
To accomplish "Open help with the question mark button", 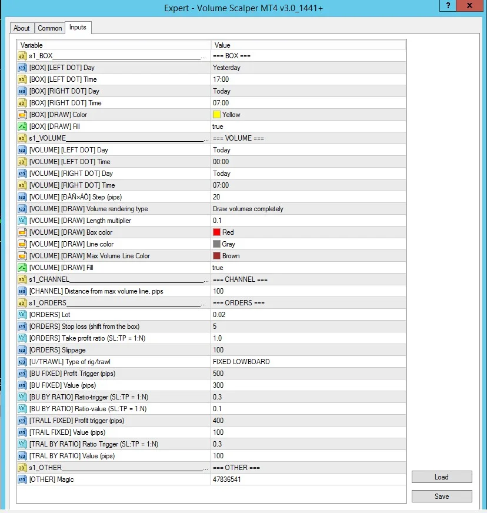I will click(448, 5).
